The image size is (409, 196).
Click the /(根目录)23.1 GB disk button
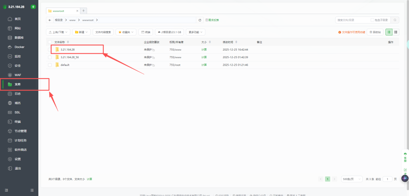click(169, 32)
